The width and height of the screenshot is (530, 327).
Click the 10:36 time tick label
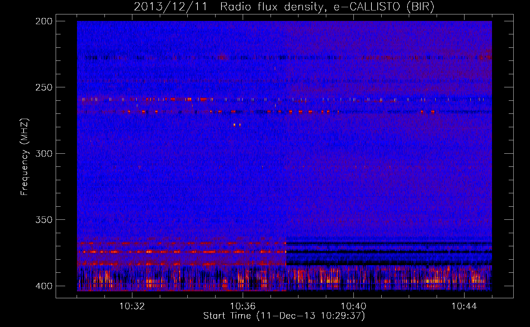point(243,306)
